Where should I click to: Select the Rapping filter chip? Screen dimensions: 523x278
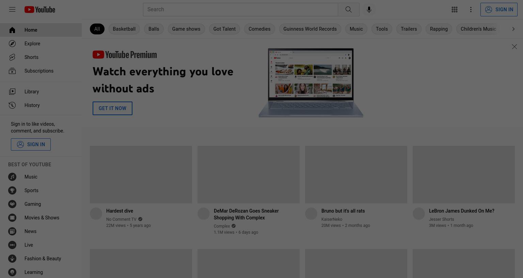click(x=439, y=29)
